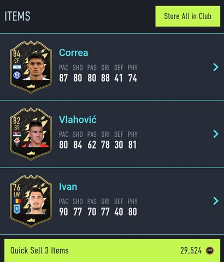Click Quick Sell 3 Items button
The height and width of the screenshot is (262, 224).
(x=112, y=251)
